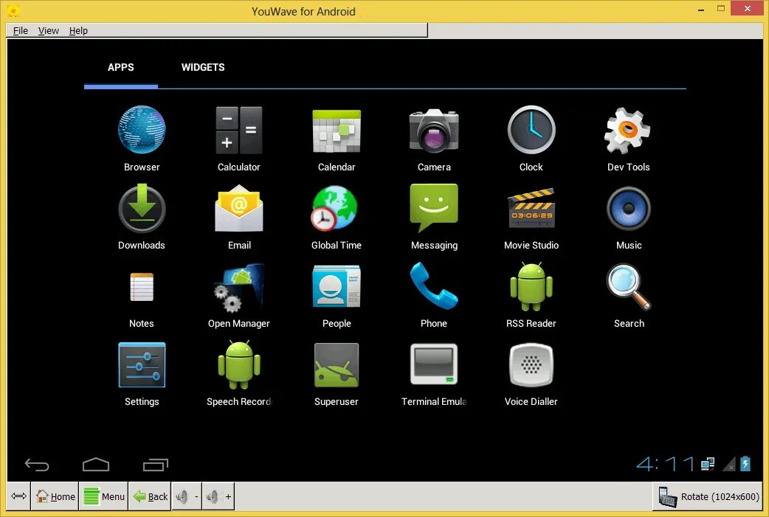The width and height of the screenshot is (769, 517).
Task: Open the View menu
Action: (49, 30)
